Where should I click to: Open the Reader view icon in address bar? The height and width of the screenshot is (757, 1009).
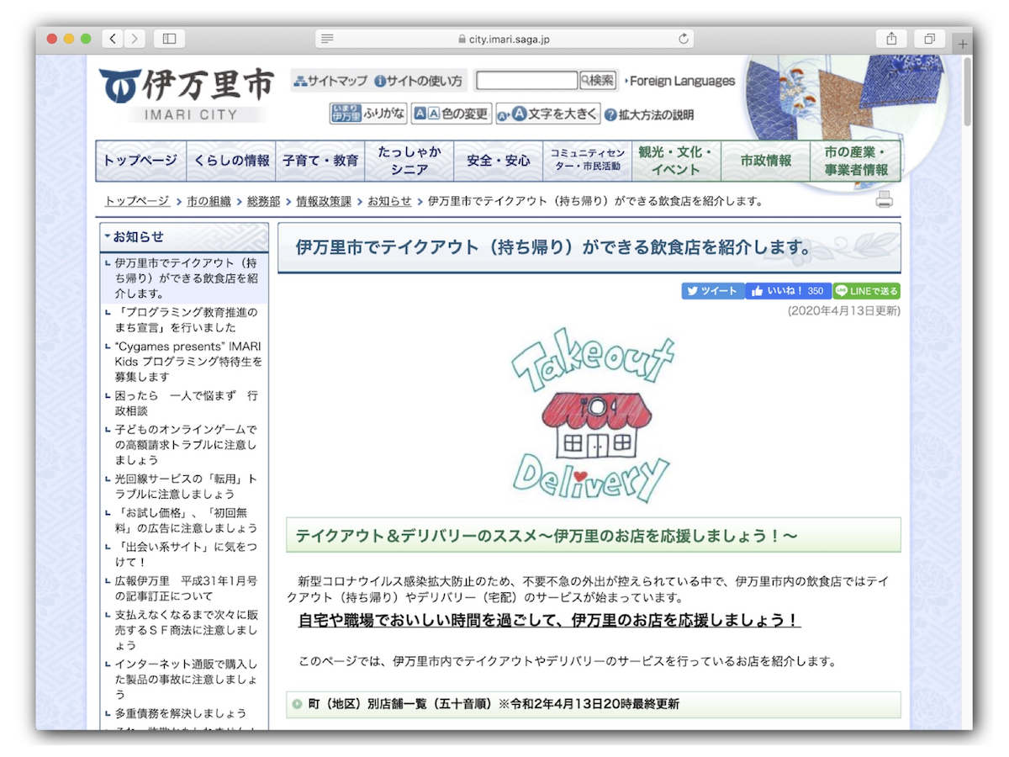[328, 39]
